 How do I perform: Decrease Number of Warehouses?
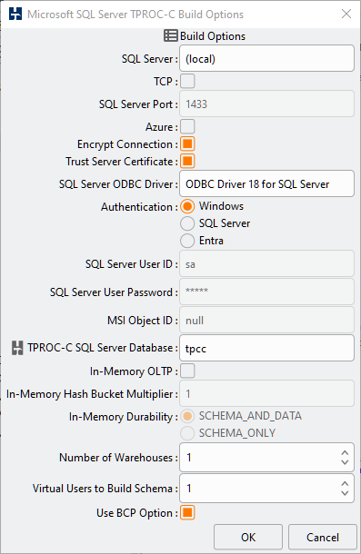[x=345, y=462]
